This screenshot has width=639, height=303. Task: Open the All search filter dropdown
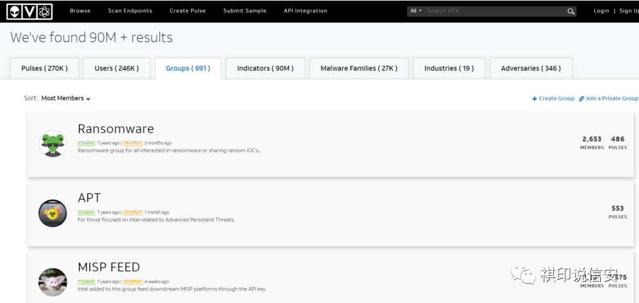[x=416, y=11]
